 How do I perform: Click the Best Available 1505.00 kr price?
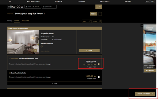coord(91,76)
